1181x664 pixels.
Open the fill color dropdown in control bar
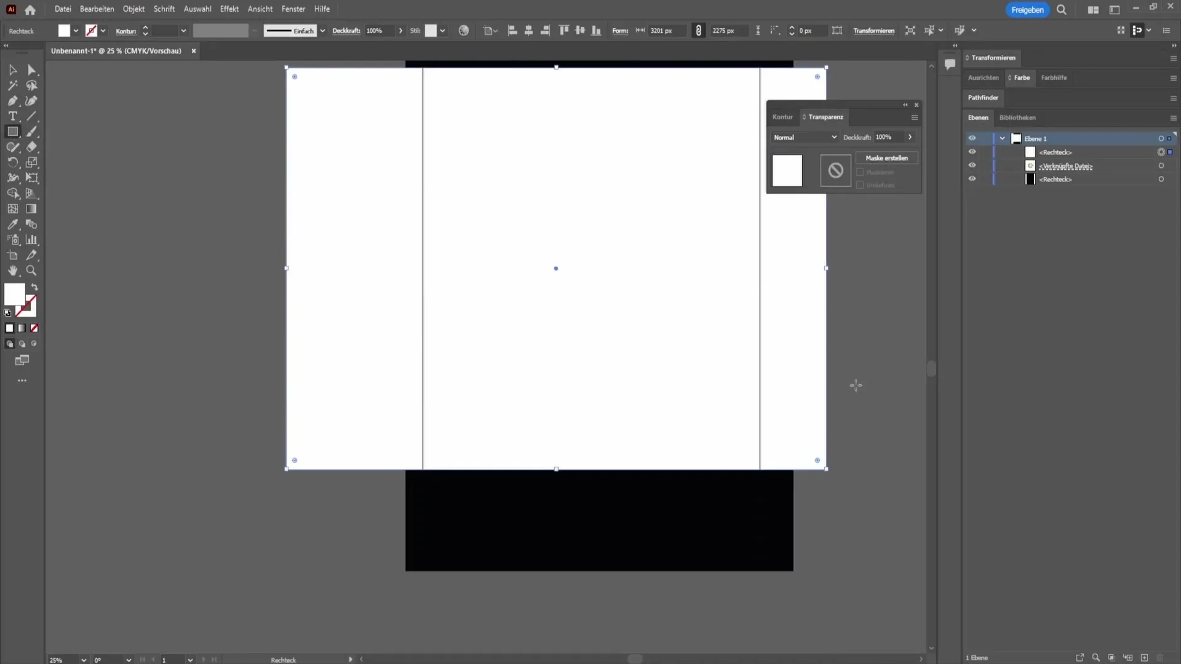click(76, 31)
